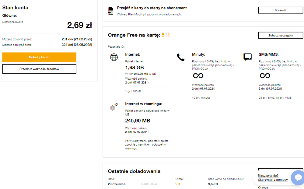Click the Sprawdź button
The height and width of the screenshot is (189, 304).
tap(281, 10)
